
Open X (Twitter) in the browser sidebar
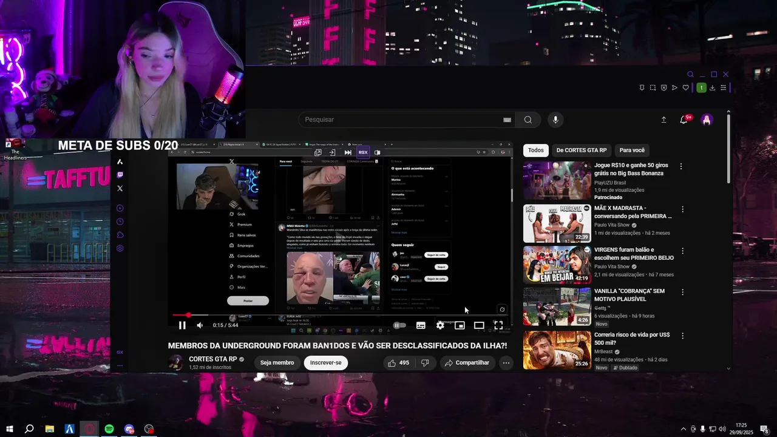120,189
